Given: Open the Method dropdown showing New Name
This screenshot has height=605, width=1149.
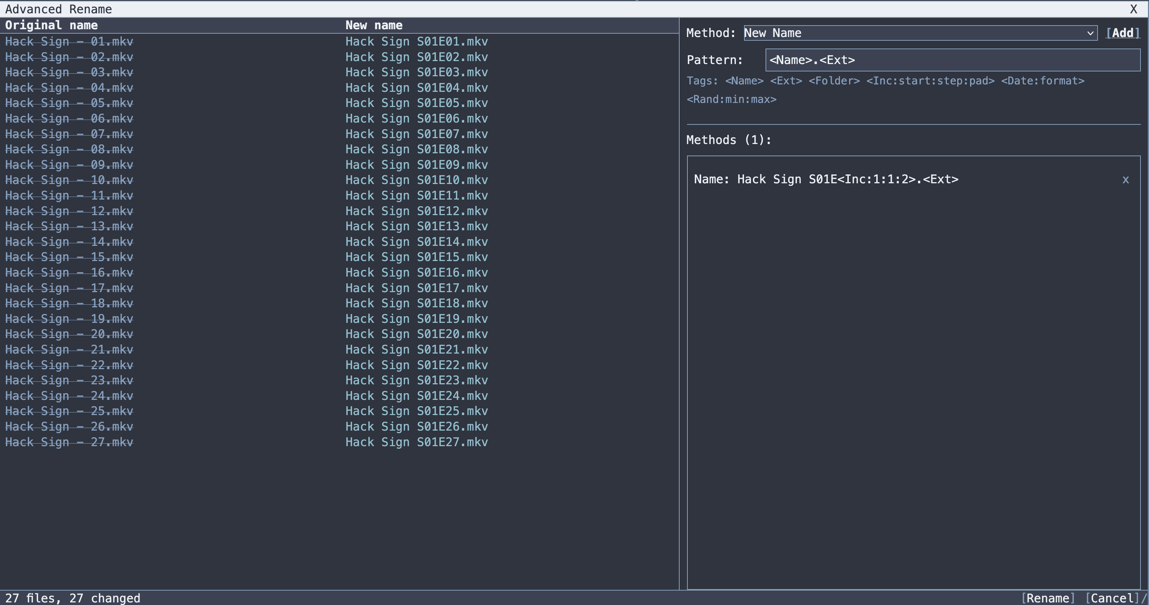Looking at the screenshot, I should tap(920, 33).
